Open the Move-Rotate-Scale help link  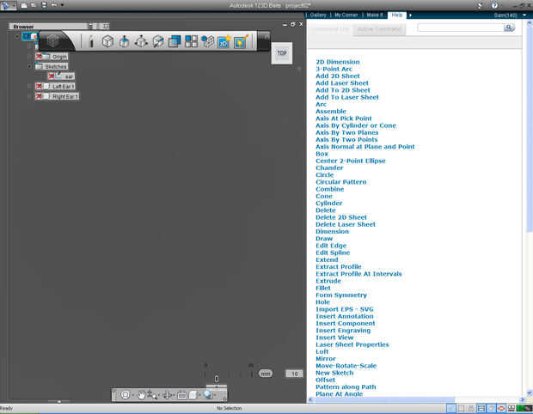[346, 366]
